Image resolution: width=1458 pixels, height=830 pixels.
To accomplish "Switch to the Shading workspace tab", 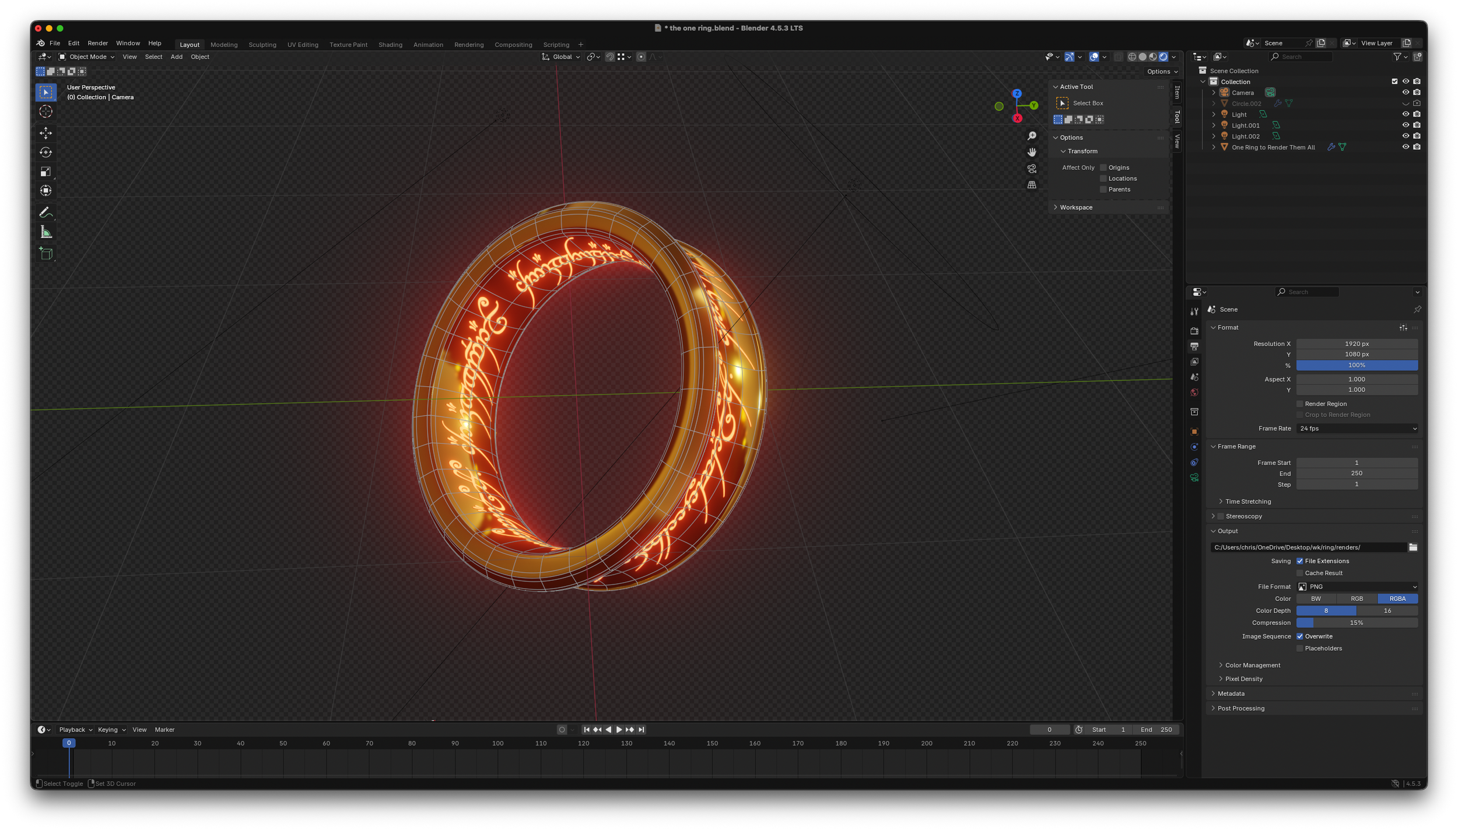I will (x=390, y=45).
